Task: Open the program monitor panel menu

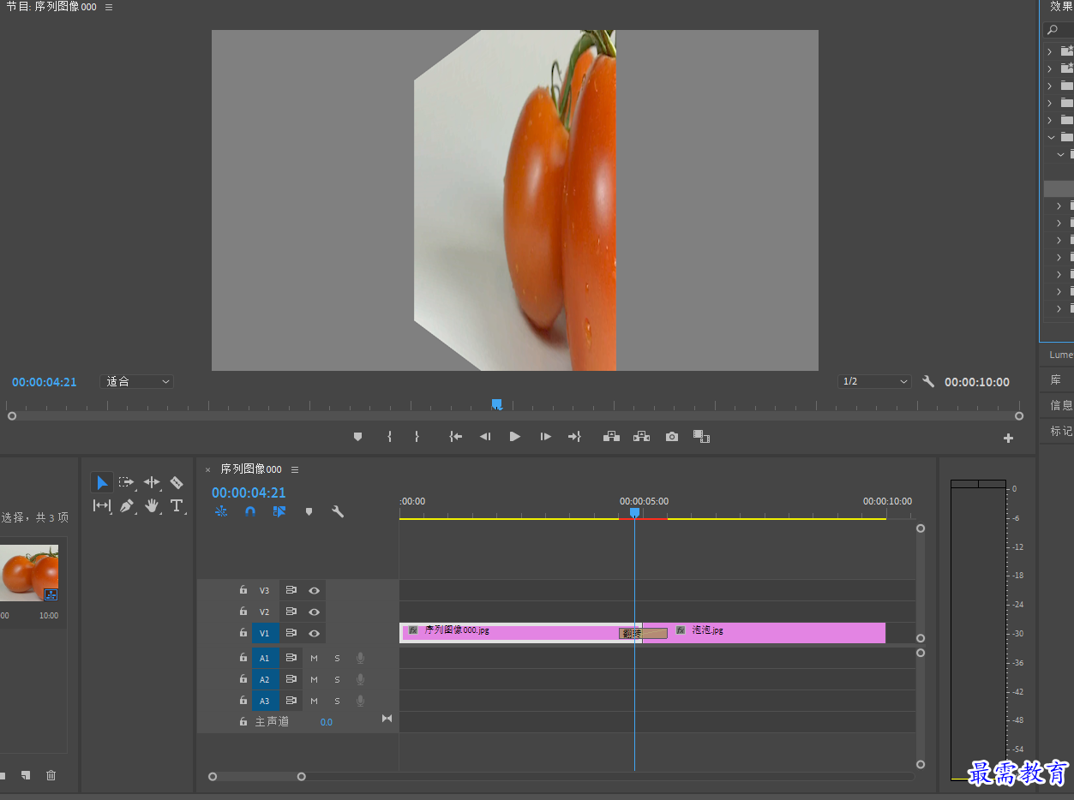Action: pyautogui.click(x=108, y=7)
